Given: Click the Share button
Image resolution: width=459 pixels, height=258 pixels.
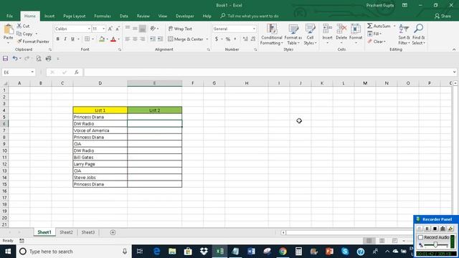Looking at the screenshot, I should point(443,16).
